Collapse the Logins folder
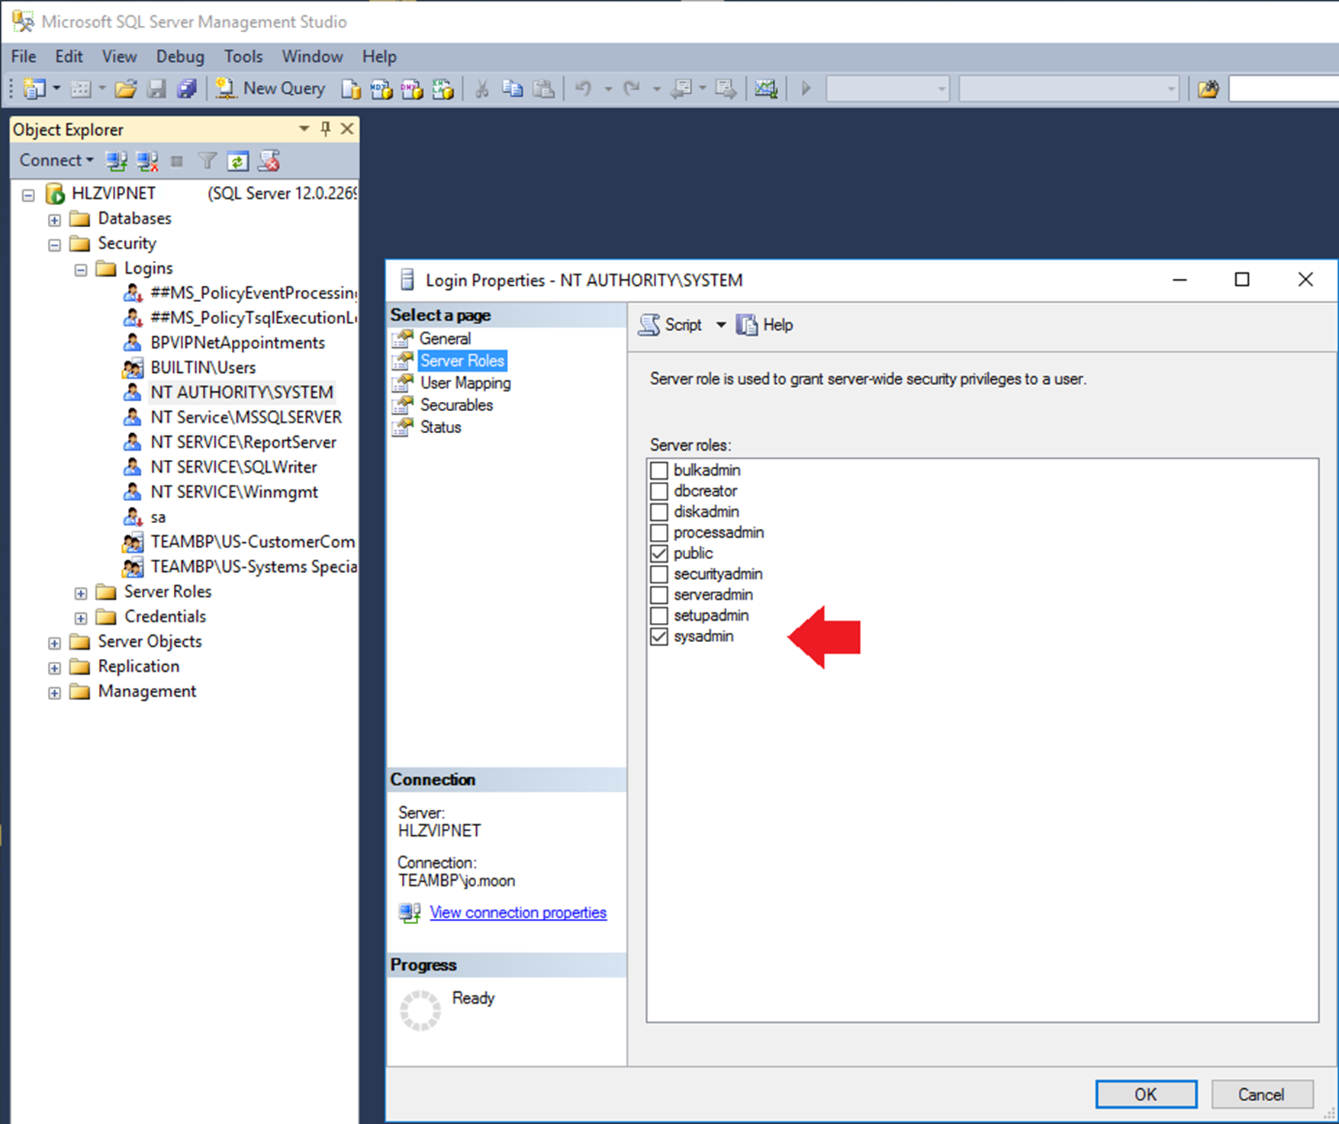Screen dimensions: 1339x1124 tap(81, 268)
